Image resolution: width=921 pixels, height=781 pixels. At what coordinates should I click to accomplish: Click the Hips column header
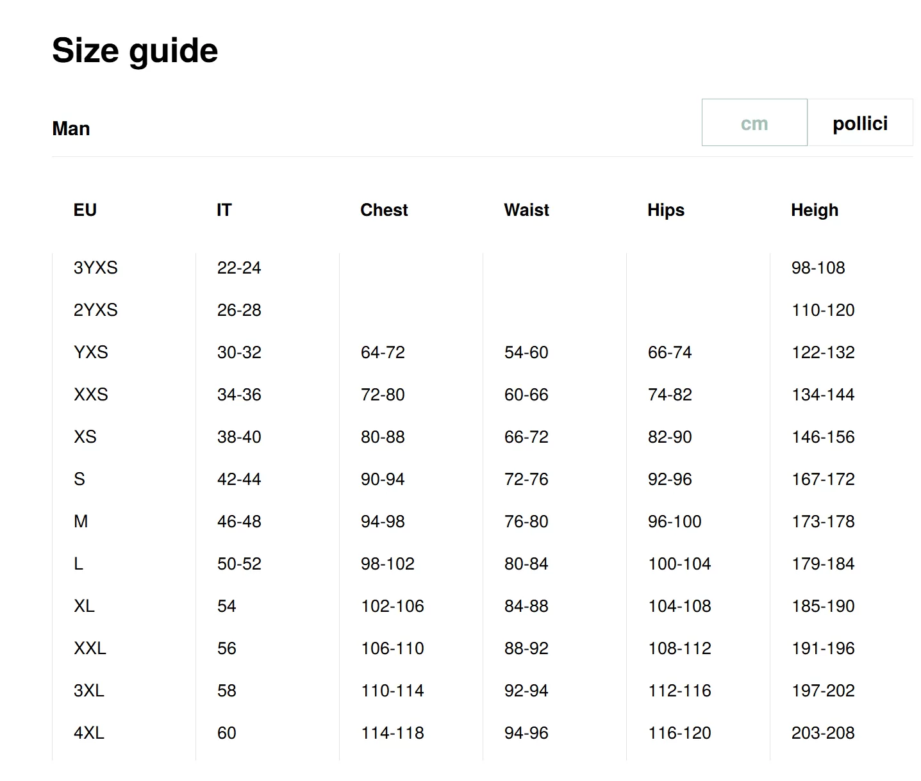[x=665, y=210]
